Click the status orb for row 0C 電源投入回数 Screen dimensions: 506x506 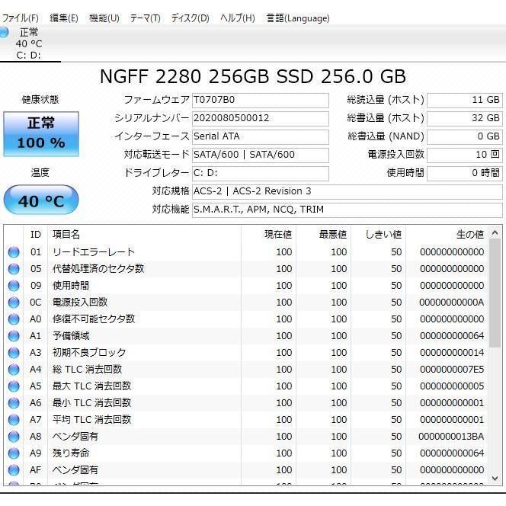[14, 303]
